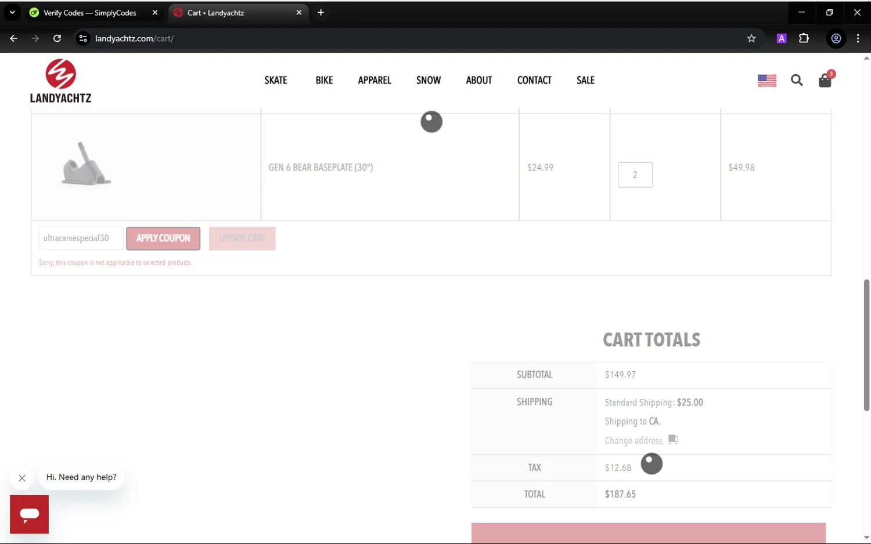Click the Apply Coupon button
The height and width of the screenshot is (544, 871).
tap(163, 238)
